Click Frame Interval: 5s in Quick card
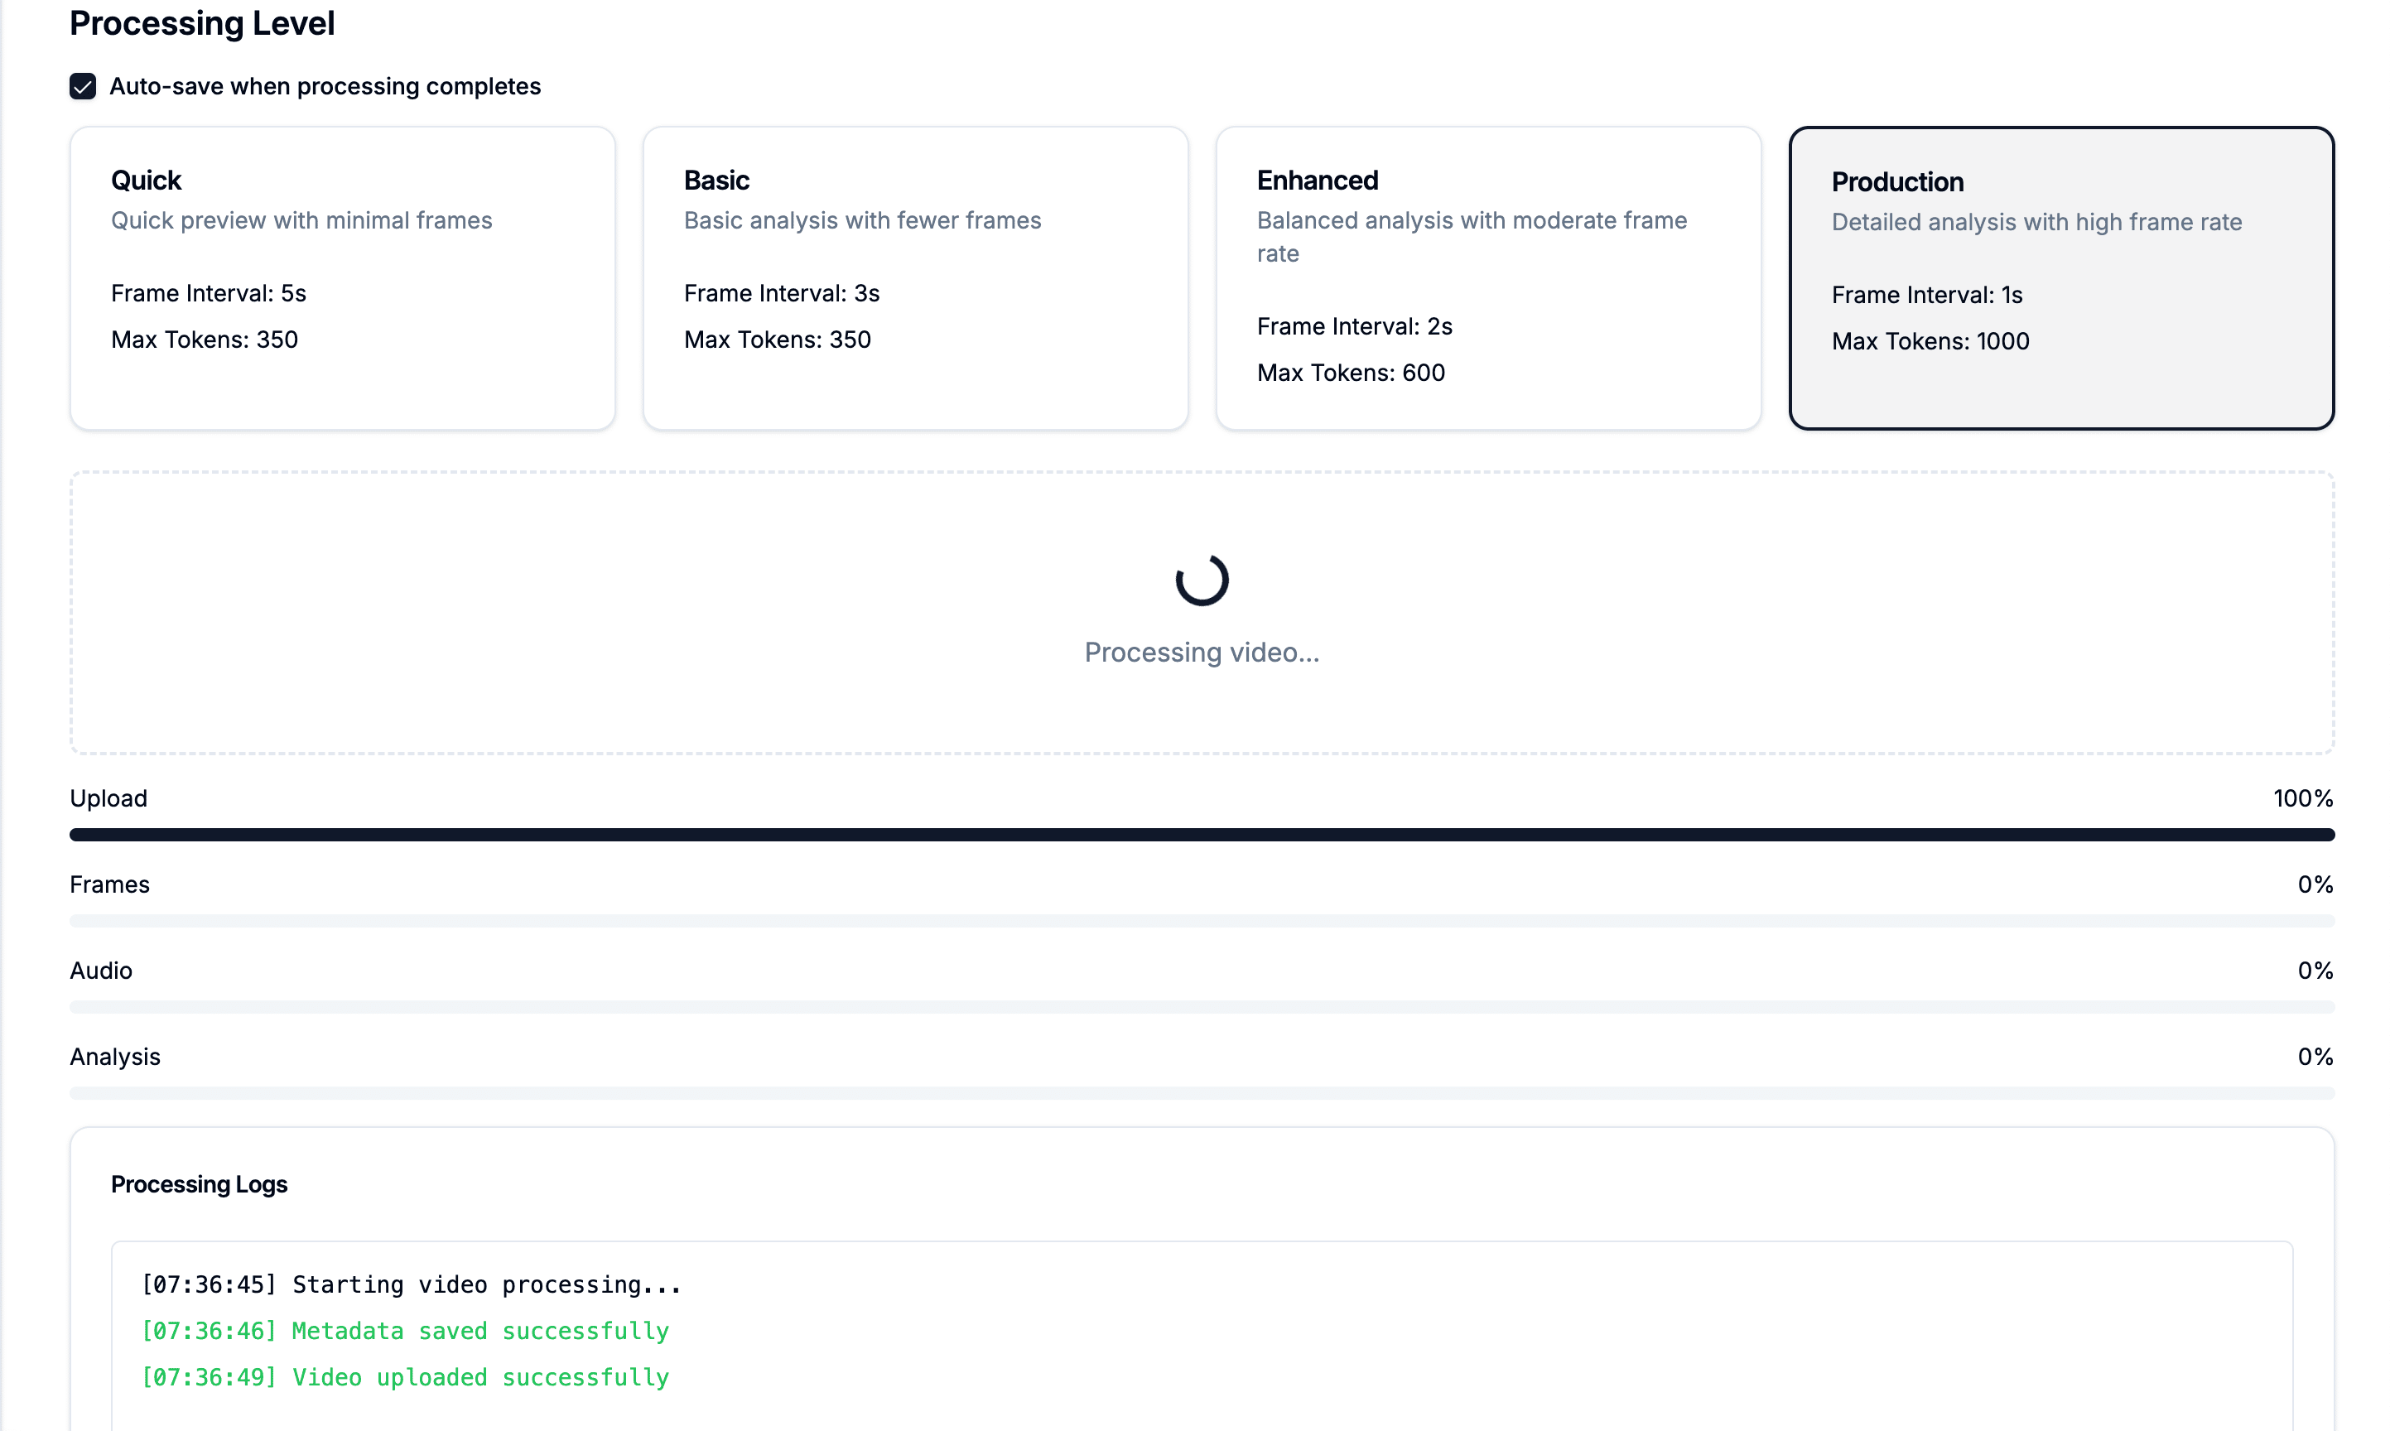 [208, 293]
